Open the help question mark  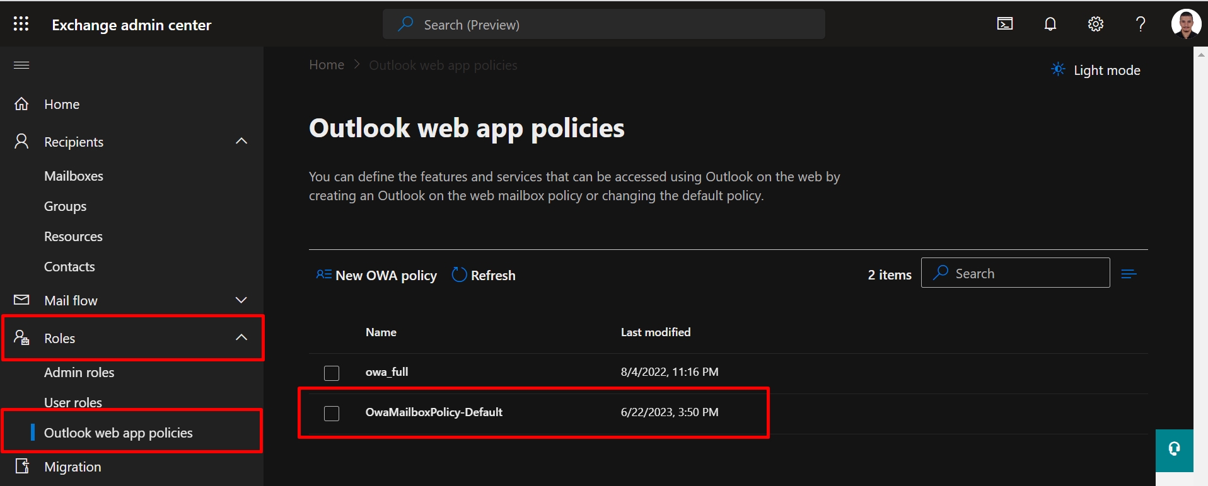pos(1141,24)
